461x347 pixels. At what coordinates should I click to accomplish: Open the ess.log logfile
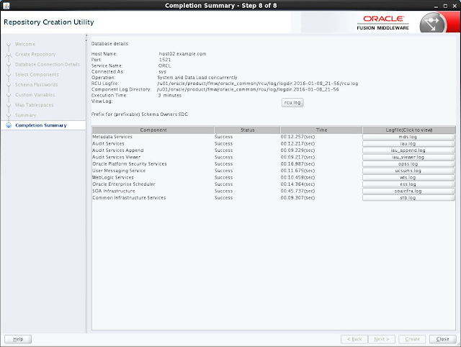(408, 184)
